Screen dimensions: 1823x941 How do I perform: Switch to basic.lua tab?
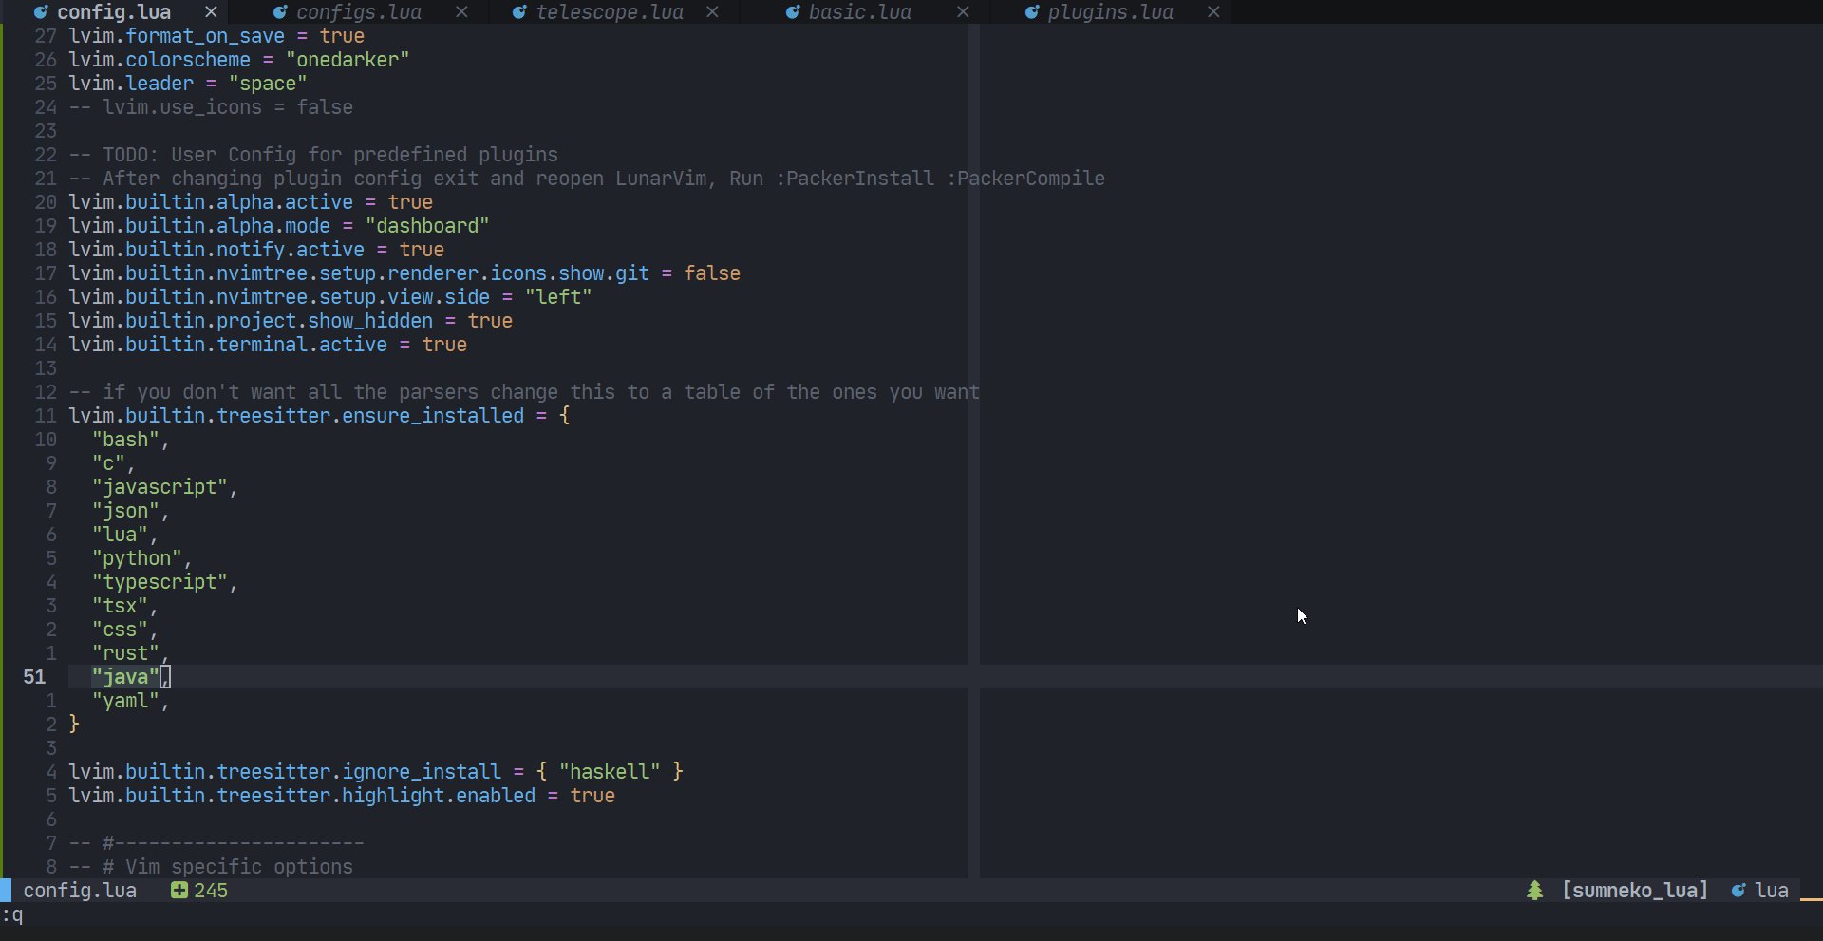click(860, 12)
